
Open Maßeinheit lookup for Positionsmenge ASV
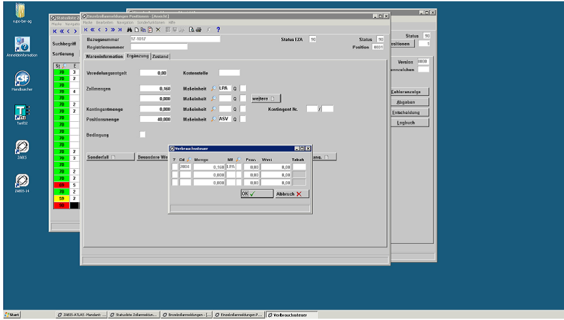point(213,119)
